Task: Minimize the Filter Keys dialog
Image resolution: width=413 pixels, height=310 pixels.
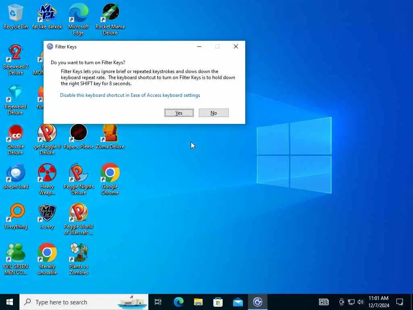Action: (199, 46)
